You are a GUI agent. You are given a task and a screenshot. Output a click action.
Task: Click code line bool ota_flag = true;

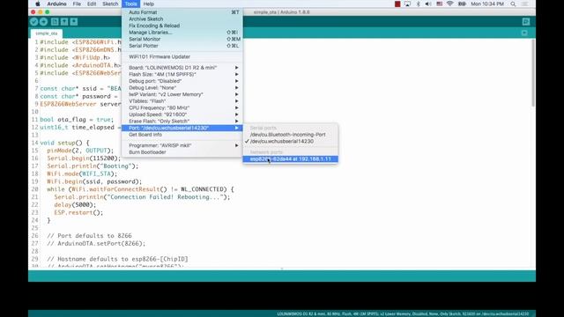coord(77,120)
